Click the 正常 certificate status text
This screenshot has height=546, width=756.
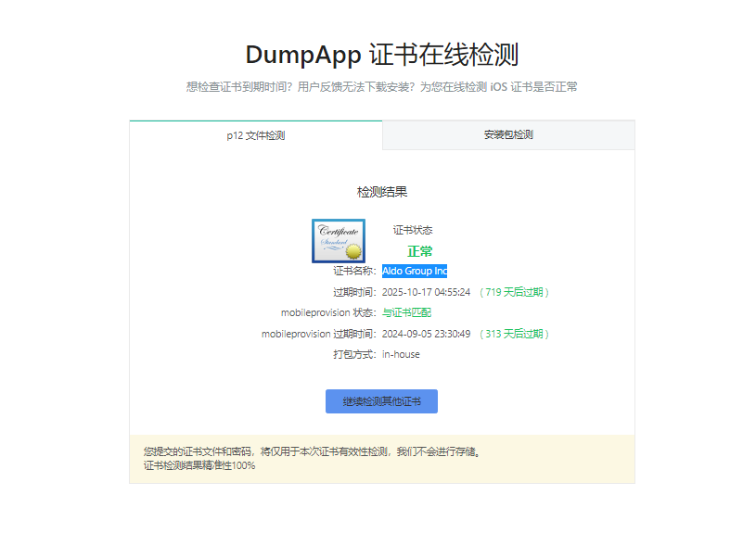tap(419, 251)
